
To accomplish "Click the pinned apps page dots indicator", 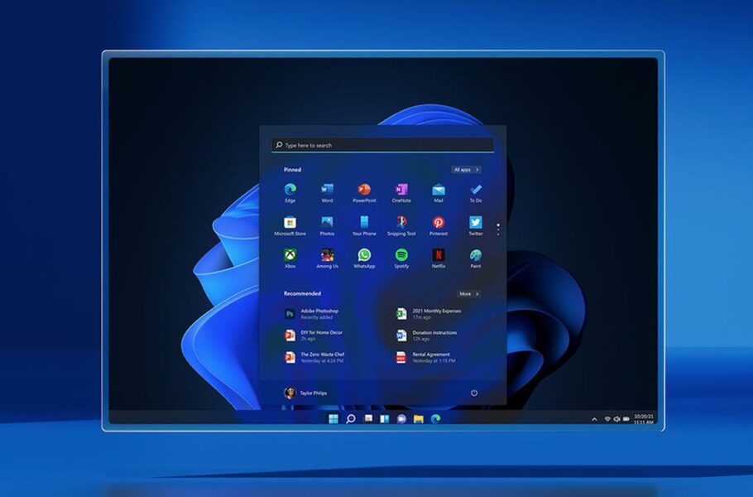I will pyautogui.click(x=498, y=229).
